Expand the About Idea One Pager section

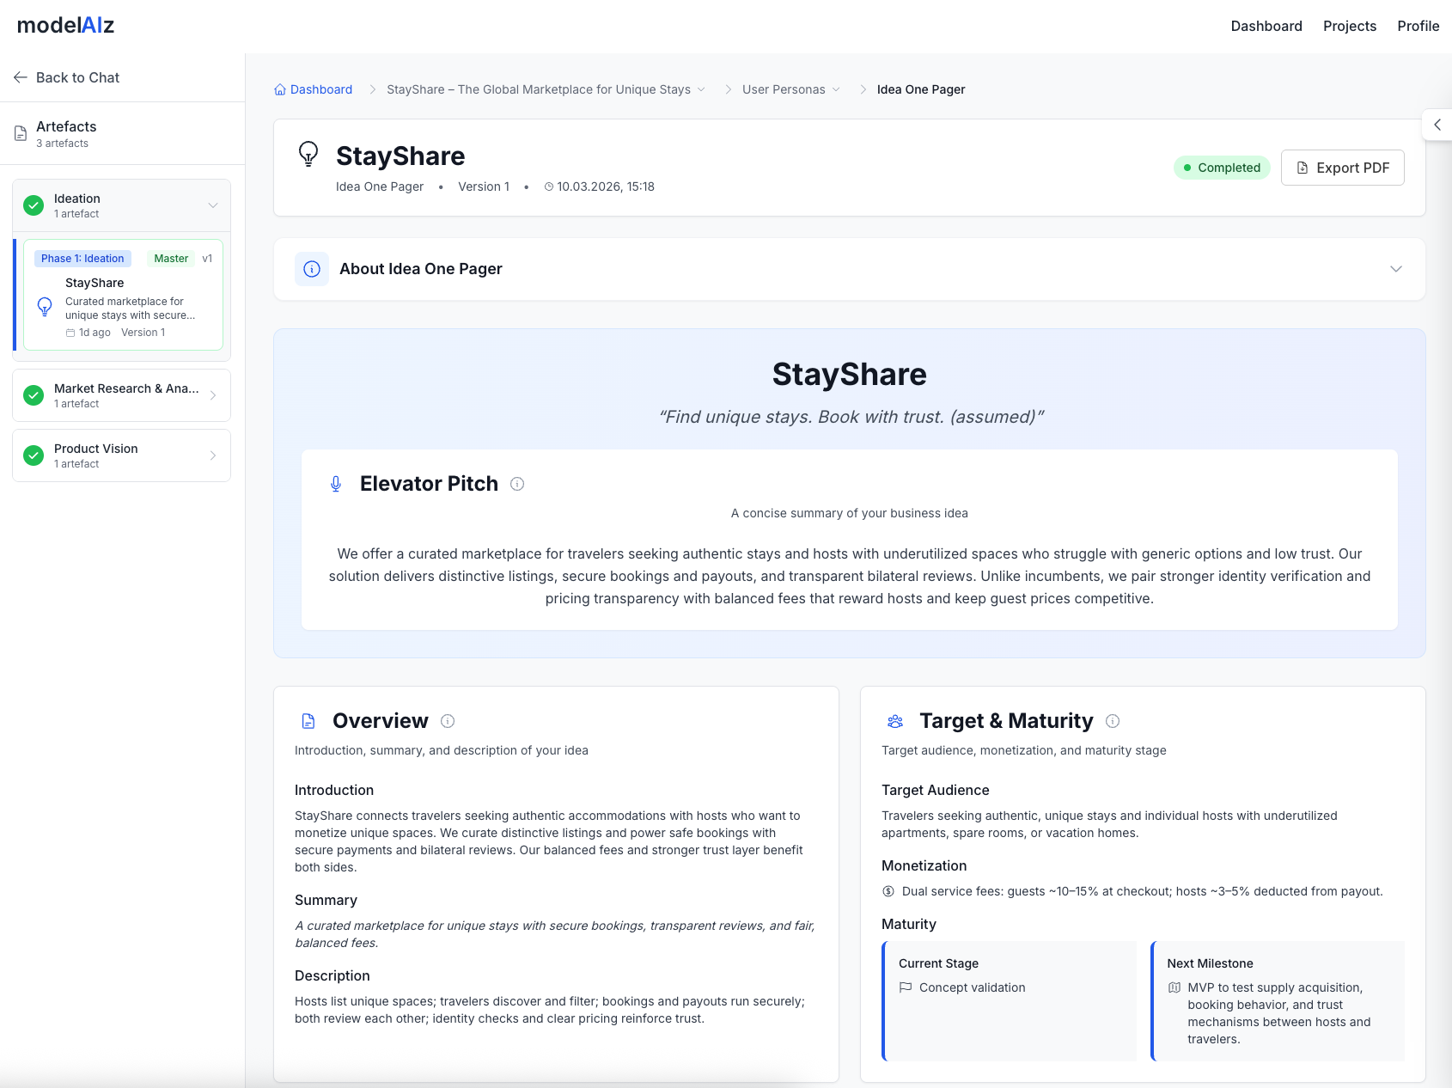(x=1395, y=269)
